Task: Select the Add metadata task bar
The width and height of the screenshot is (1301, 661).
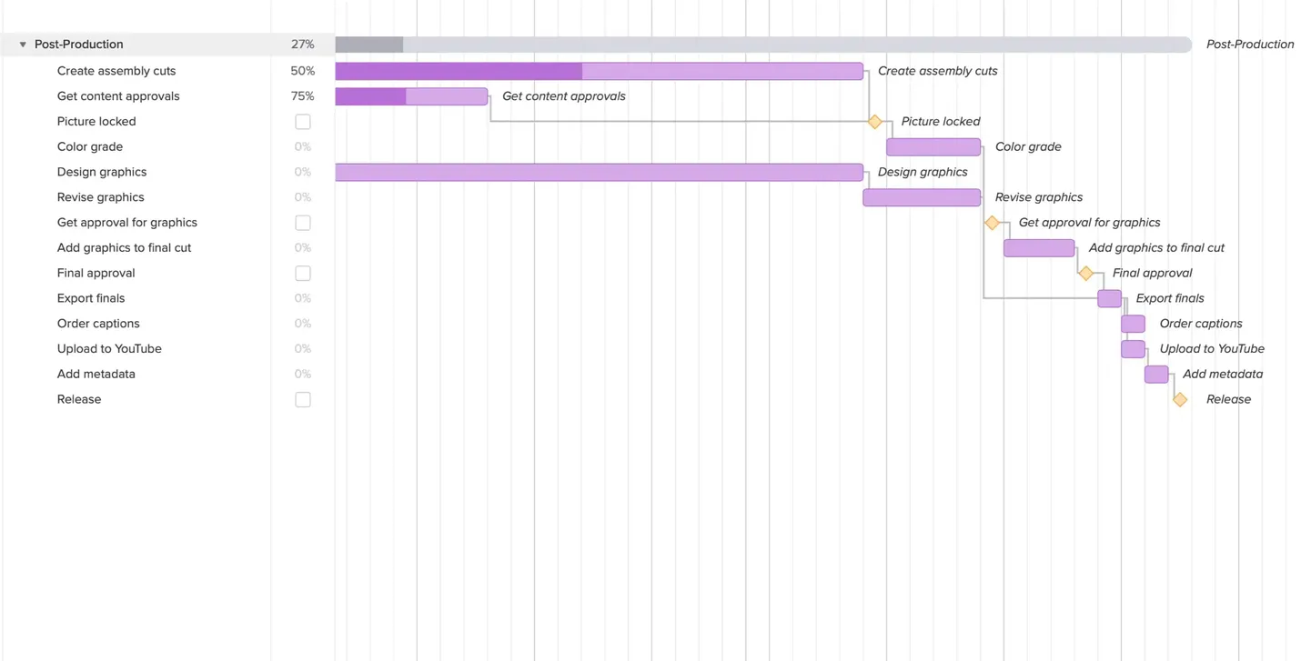Action: click(1156, 375)
